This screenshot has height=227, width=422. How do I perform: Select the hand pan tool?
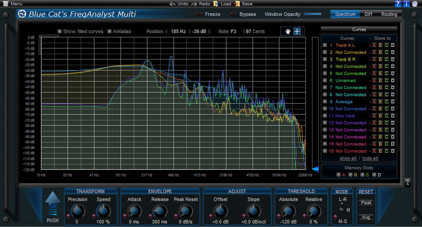pos(286,32)
